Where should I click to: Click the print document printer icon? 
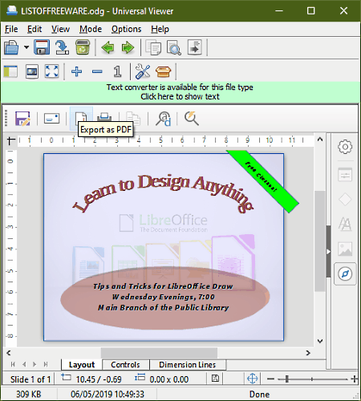click(x=104, y=117)
